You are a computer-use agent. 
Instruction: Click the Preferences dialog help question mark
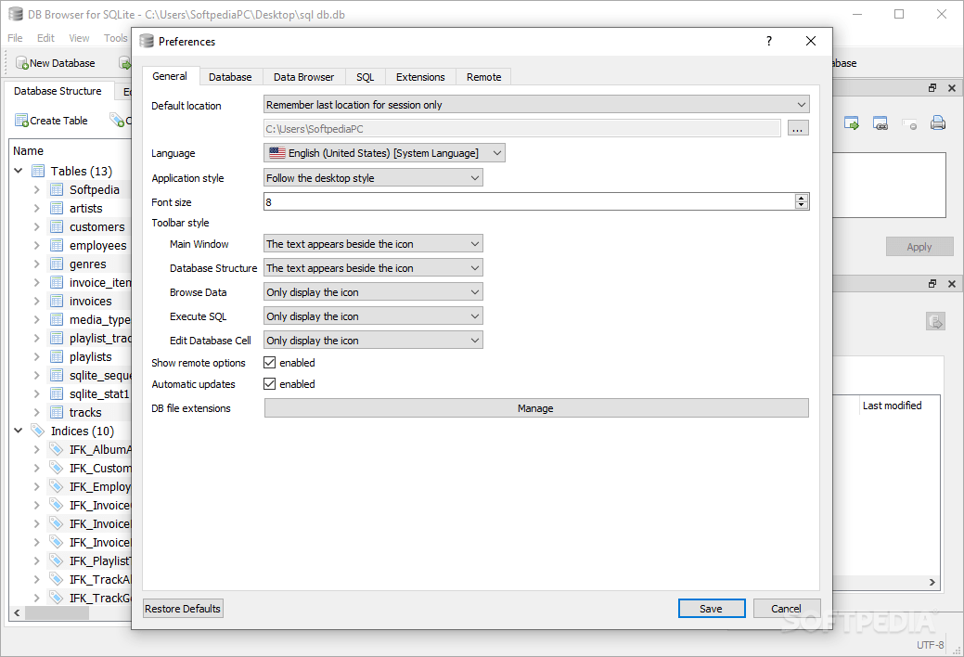tap(768, 41)
